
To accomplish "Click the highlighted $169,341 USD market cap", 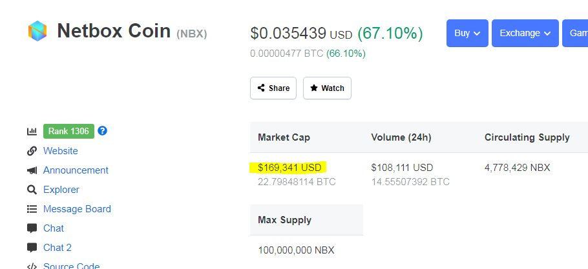I will 289,168.
